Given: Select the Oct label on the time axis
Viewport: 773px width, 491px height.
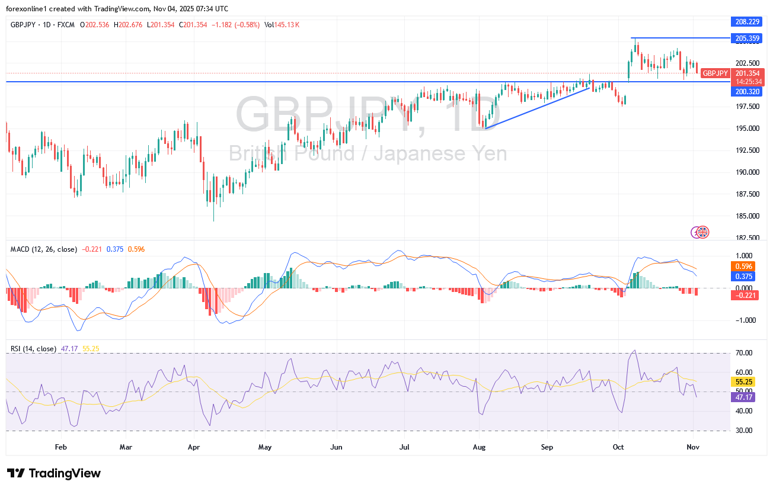Looking at the screenshot, I should [618, 448].
